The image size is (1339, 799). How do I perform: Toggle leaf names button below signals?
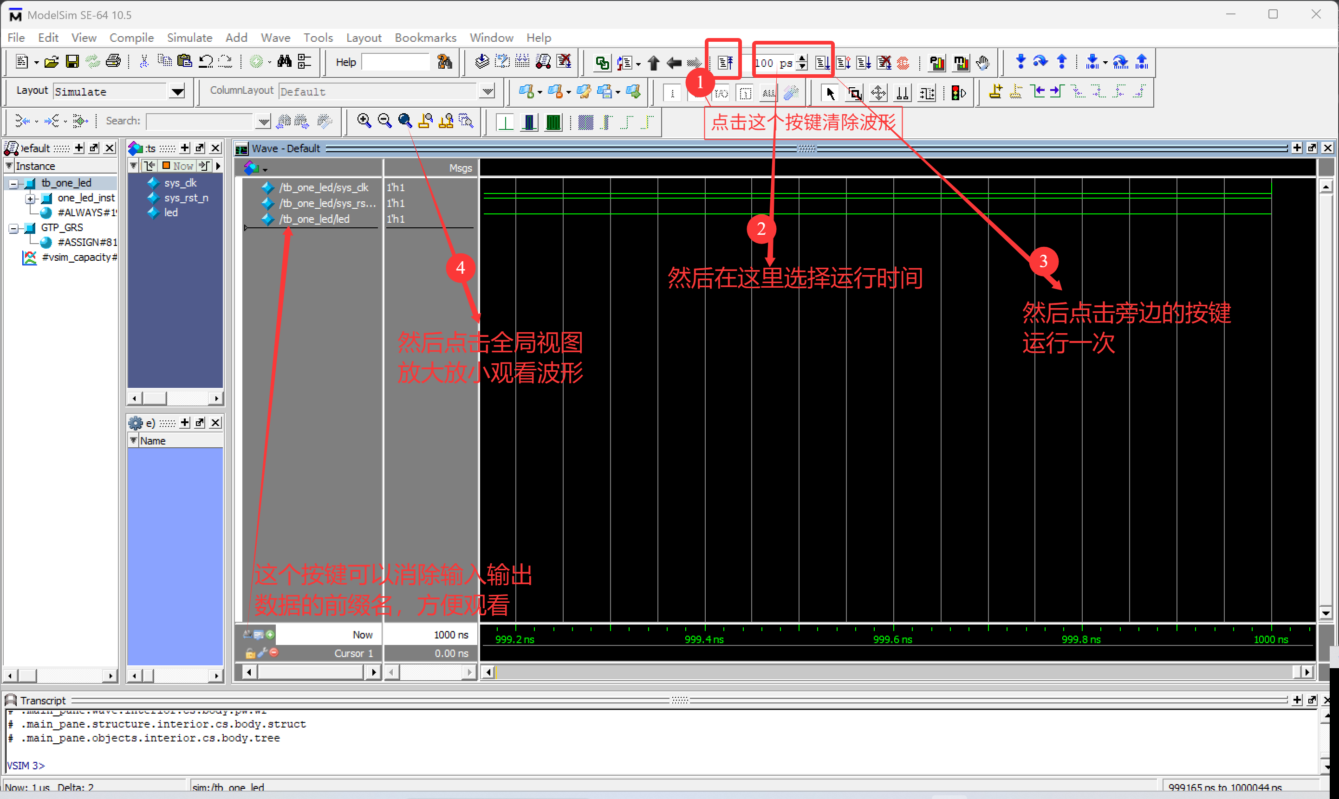[248, 634]
